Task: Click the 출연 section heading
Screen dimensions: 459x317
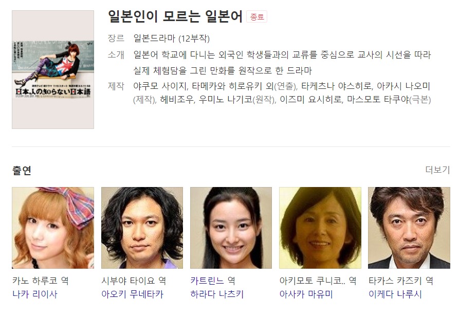Action: [22, 170]
